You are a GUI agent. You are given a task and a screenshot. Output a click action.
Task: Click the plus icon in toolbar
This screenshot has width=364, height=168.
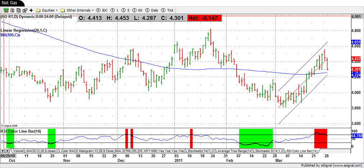[31, 10]
